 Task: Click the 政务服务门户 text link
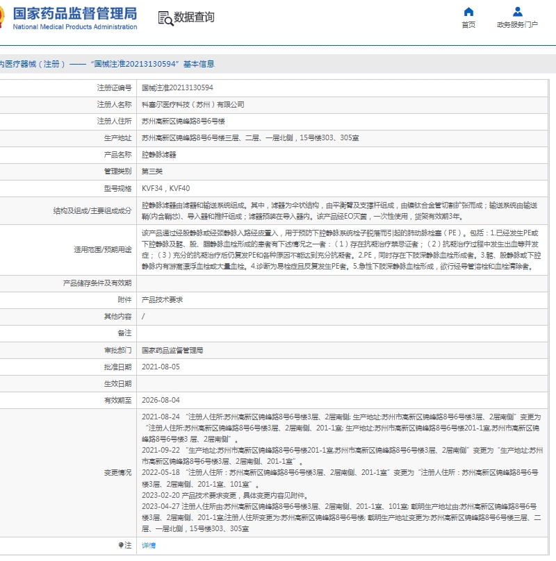pyautogui.click(x=517, y=25)
